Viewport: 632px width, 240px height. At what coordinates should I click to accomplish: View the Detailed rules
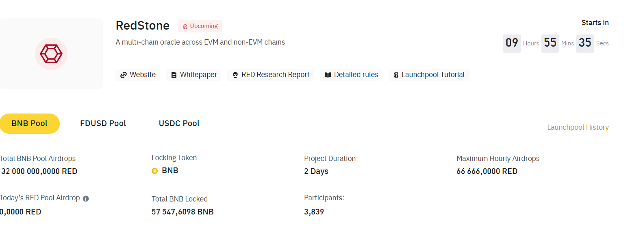pos(351,75)
